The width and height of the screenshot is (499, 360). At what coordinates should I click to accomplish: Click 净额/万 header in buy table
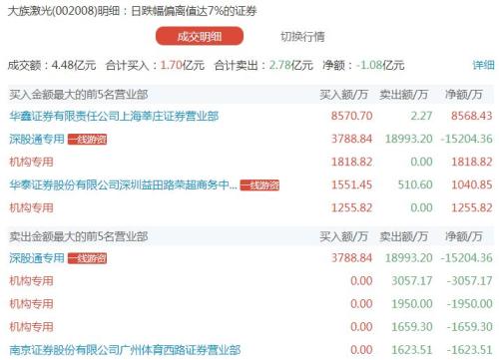464,95
